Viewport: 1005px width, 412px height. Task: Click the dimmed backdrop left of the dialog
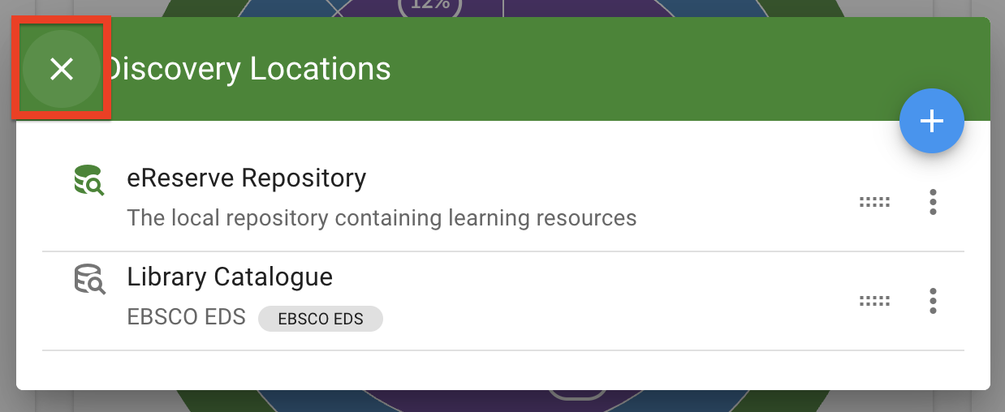6,243
